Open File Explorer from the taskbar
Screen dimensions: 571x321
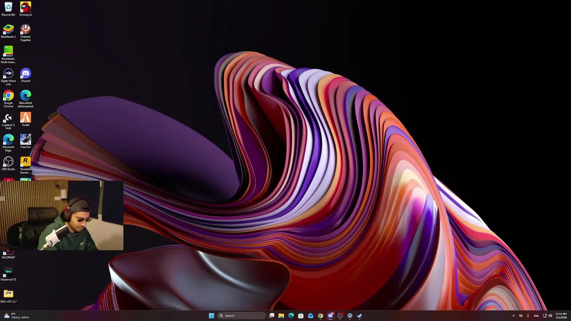tap(281, 316)
